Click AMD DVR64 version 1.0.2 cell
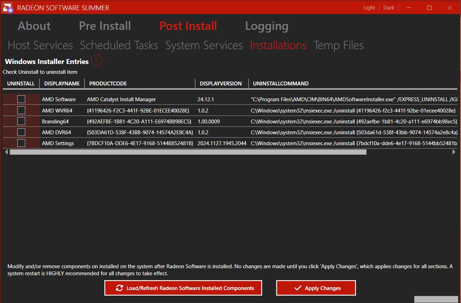Screen dimensions: 461x303 [x=222, y=132]
